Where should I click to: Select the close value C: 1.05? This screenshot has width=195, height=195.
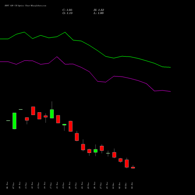pyautogui.click(x=67, y=10)
